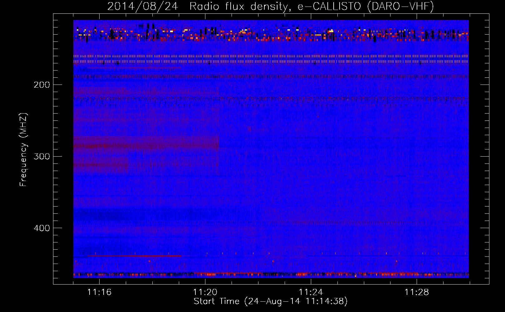
Task: Click the '11:20' time axis label
Action: (x=205, y=292)
